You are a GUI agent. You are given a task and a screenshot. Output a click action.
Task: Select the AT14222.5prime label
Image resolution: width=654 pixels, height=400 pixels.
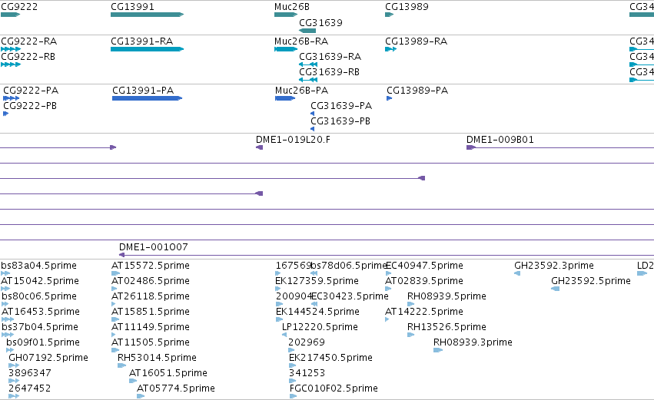point(423,312)
